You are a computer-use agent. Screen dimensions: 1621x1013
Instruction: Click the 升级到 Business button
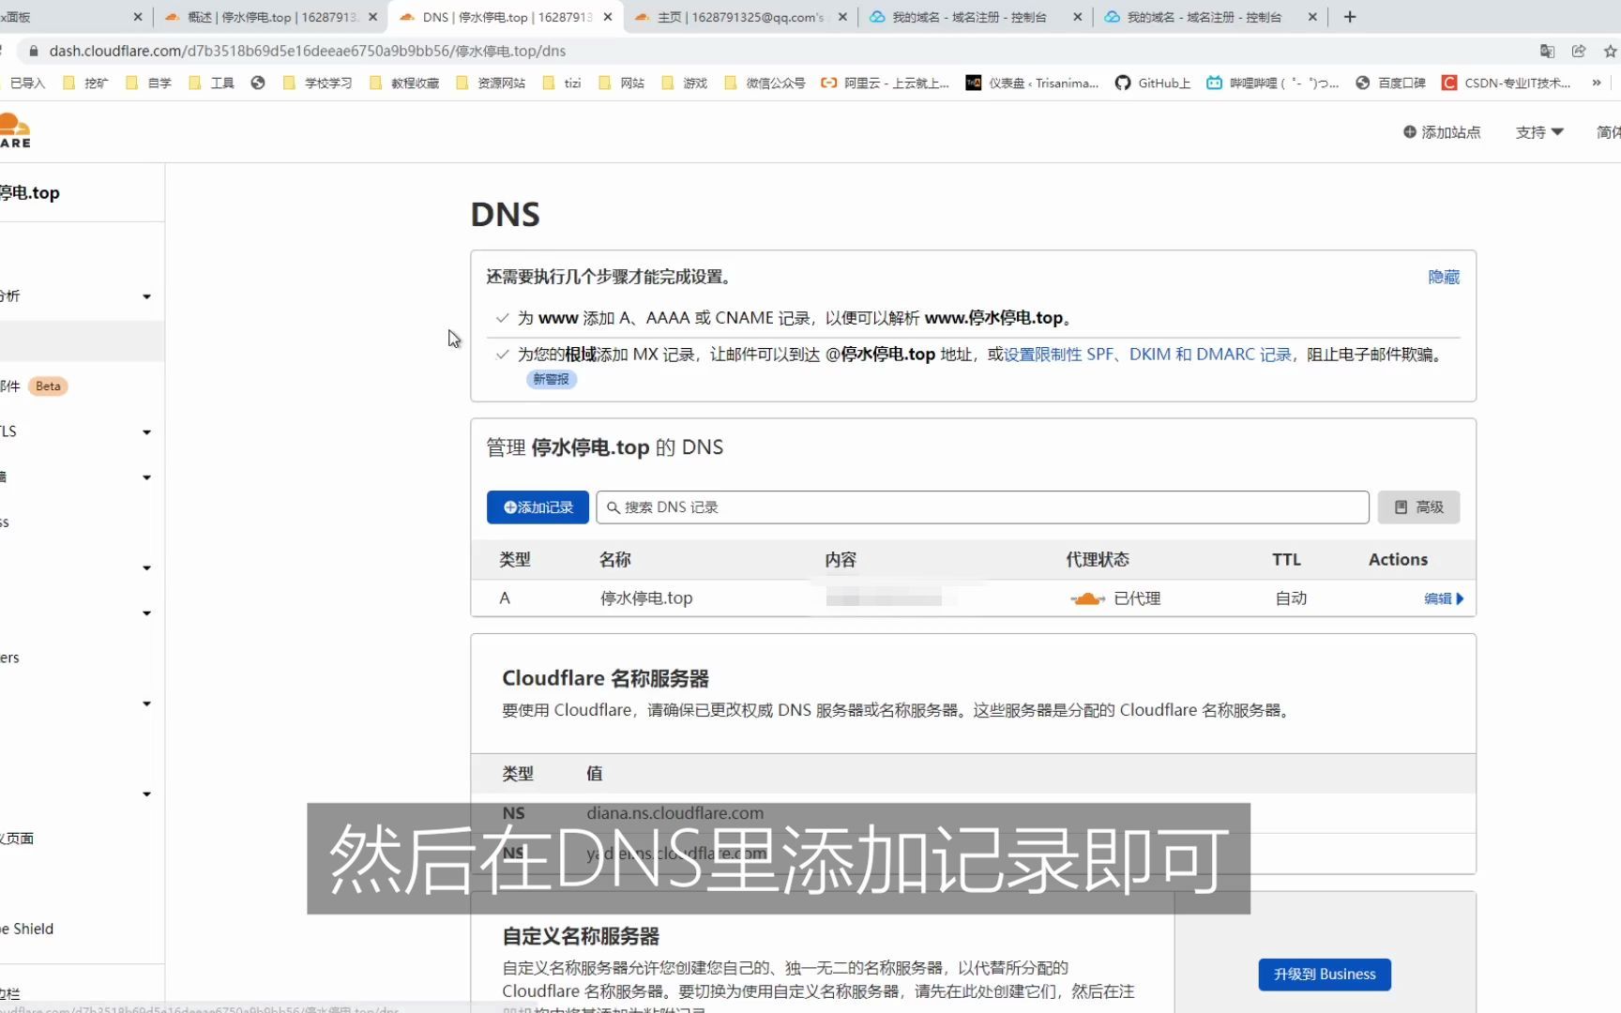click(x=1325, y=975)
